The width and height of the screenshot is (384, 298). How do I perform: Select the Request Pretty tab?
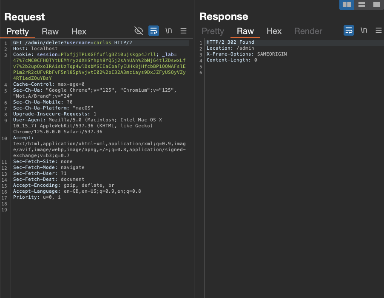click(x=17, y=31)
